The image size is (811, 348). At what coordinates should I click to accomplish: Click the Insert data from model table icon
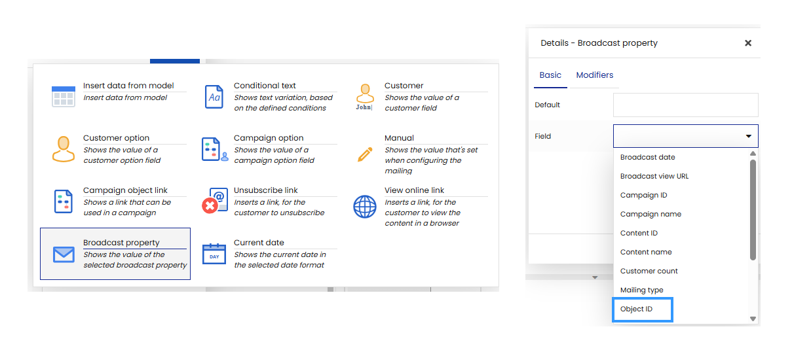tap(64, 97)
